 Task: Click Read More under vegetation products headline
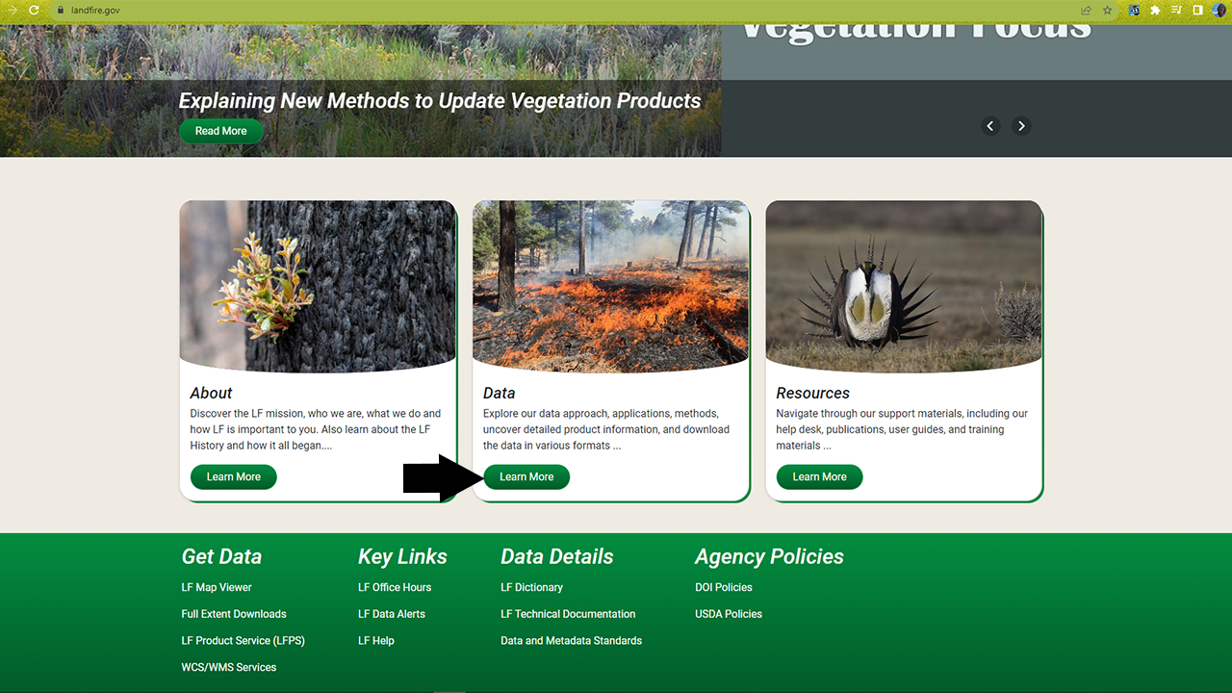(x=220, y=130)
